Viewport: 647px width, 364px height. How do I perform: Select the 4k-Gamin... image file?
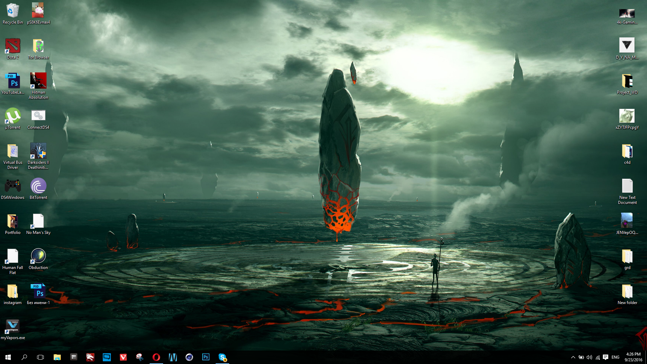click(x=627, y=16)
